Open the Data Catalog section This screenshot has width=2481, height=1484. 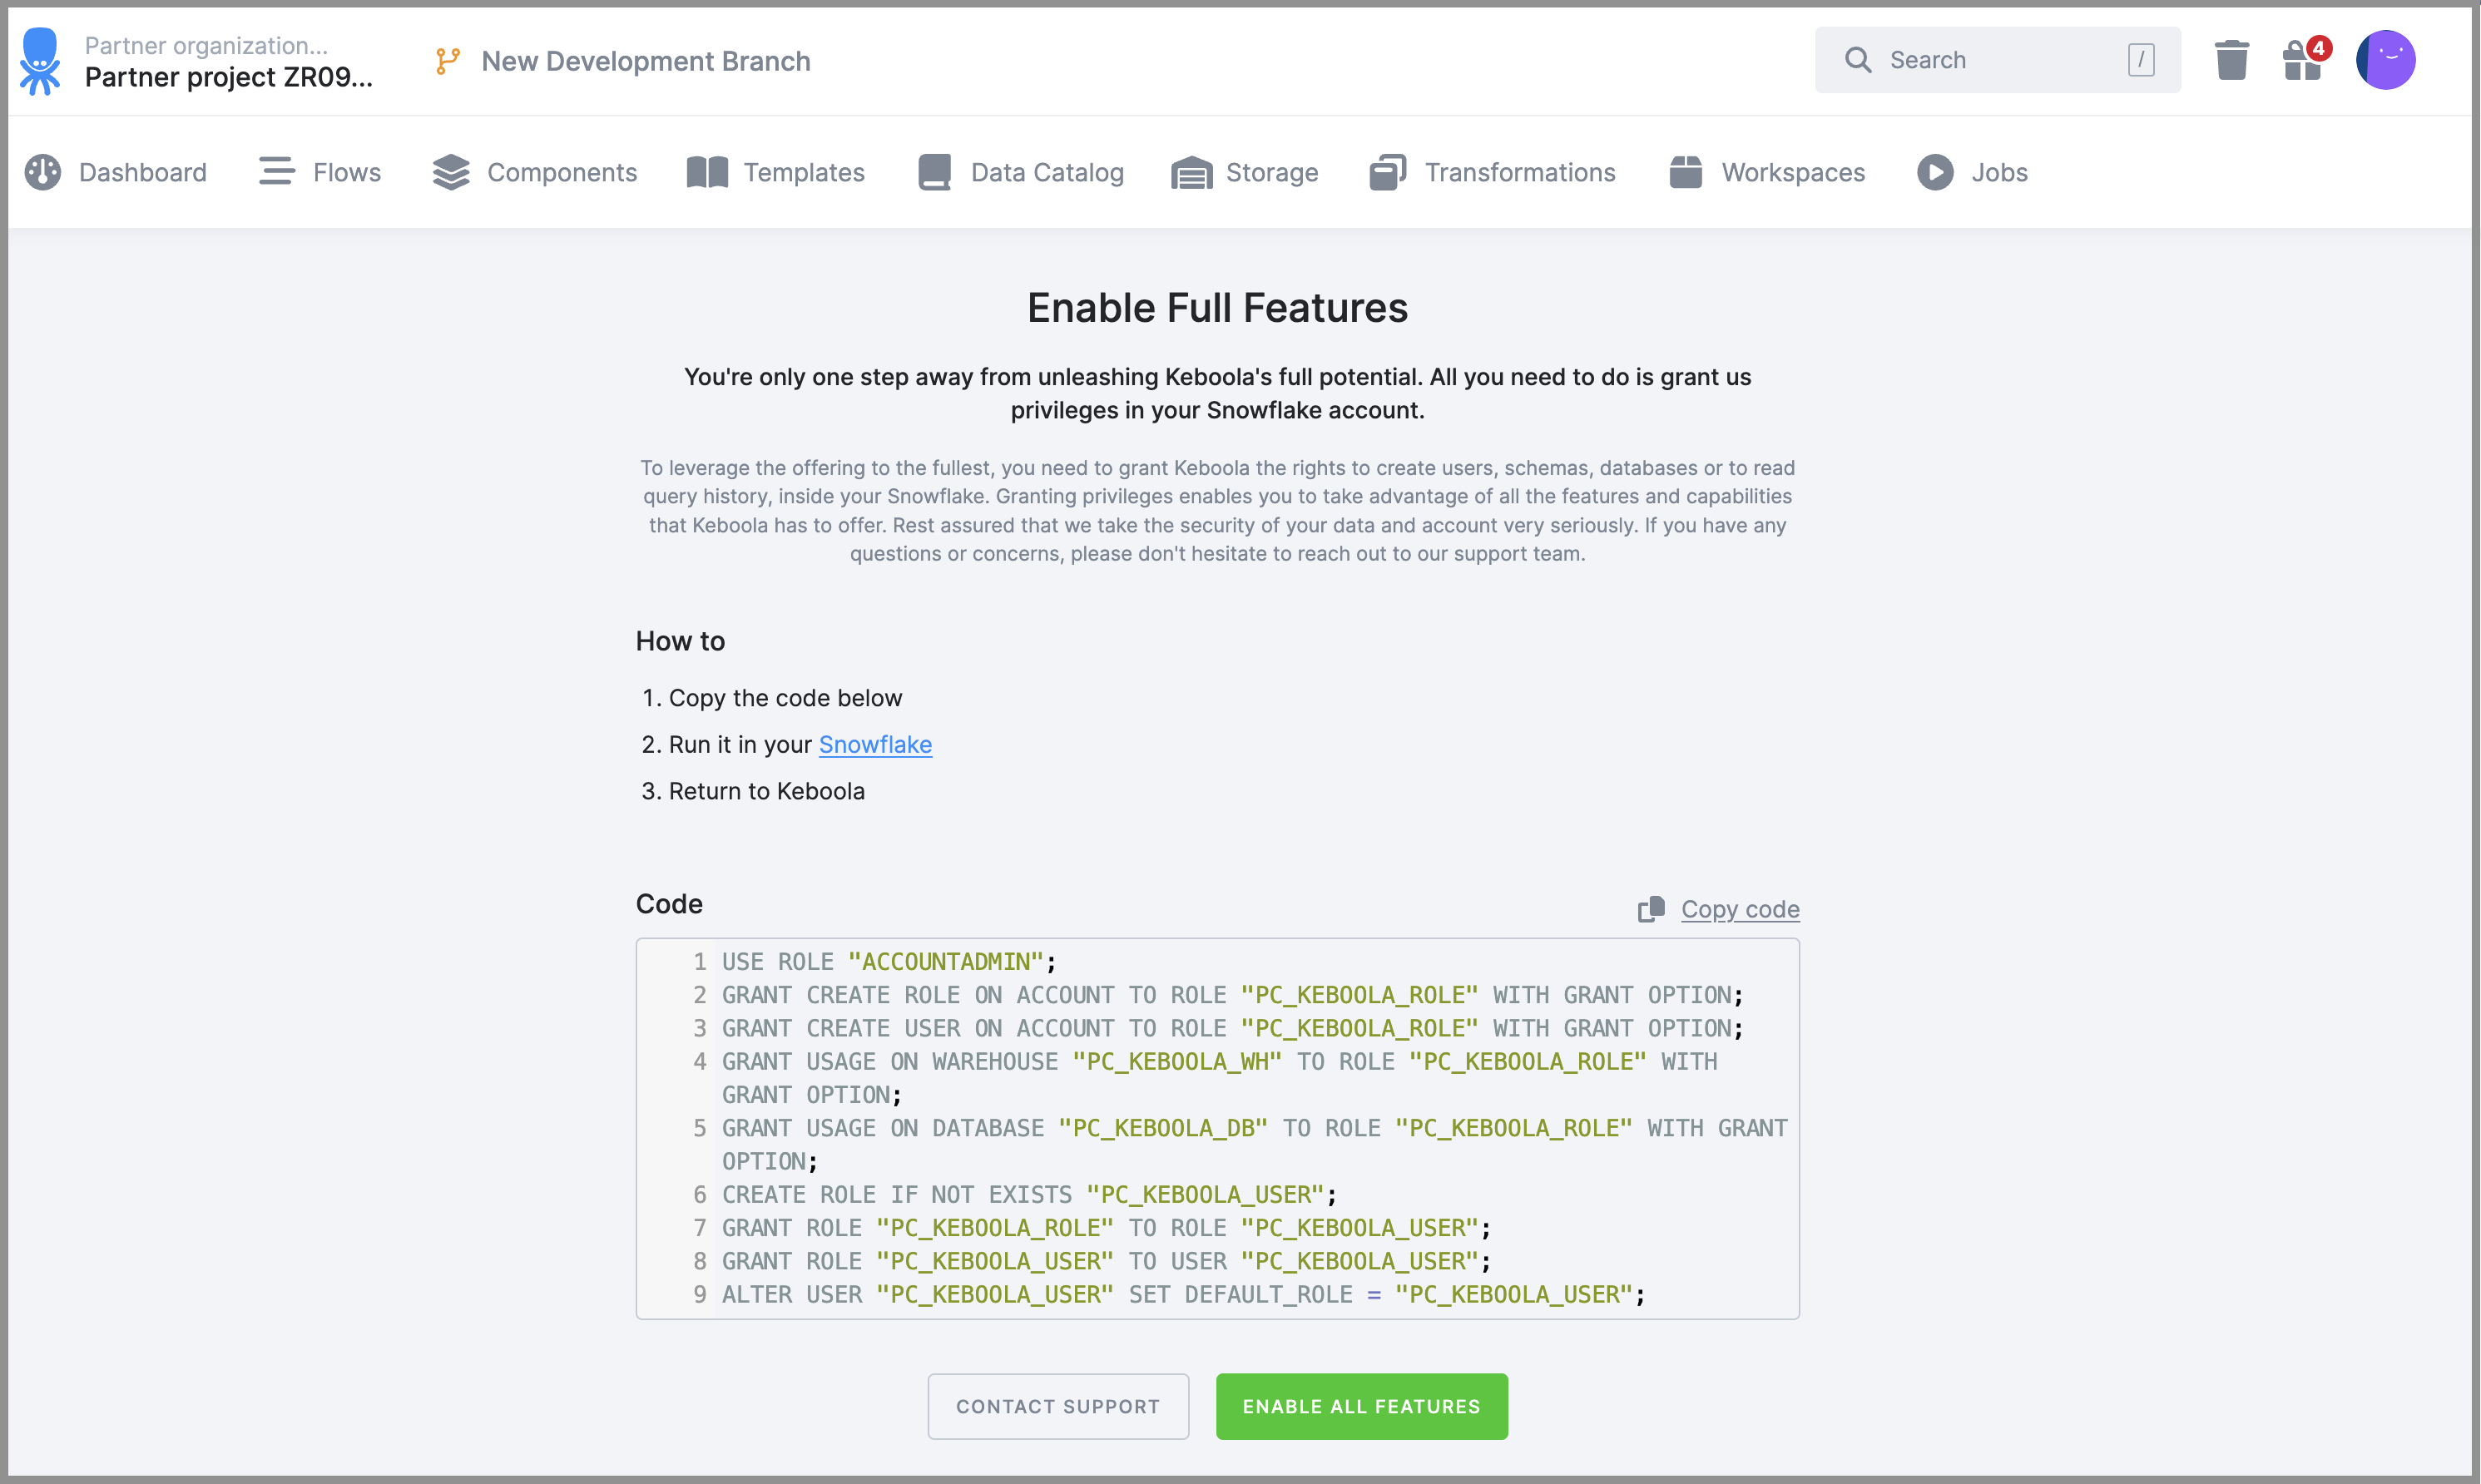[x=1021, y=172]
